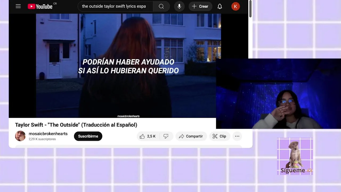Click the Sígueme puppy sticker
The width and height of the screenshot is (341, 192).
click(x=295, y=156)
